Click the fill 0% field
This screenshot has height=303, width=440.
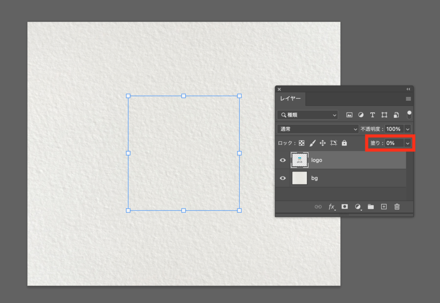point(394,143)
